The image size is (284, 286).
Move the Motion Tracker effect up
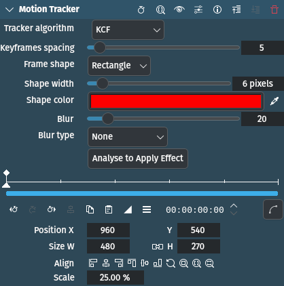[x=236, y=9]
